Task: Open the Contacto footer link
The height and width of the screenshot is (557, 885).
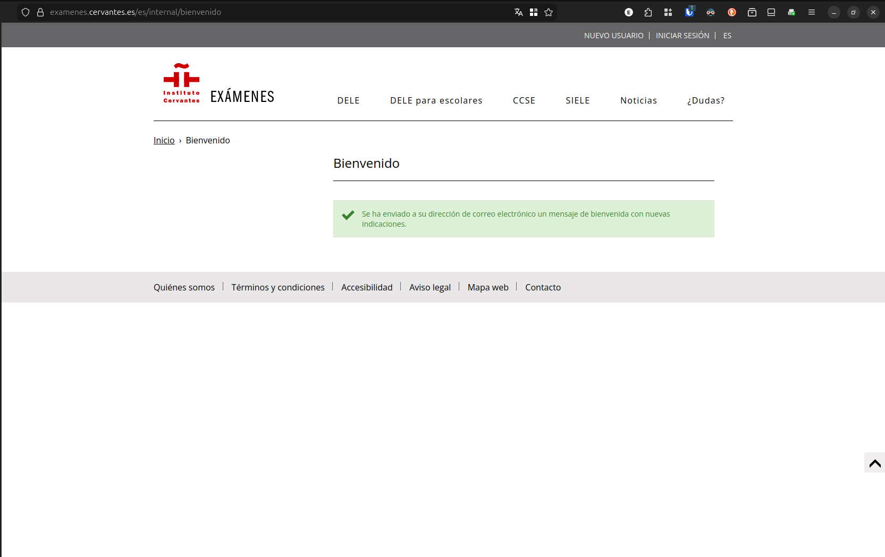Action: (x=543, y=287)
